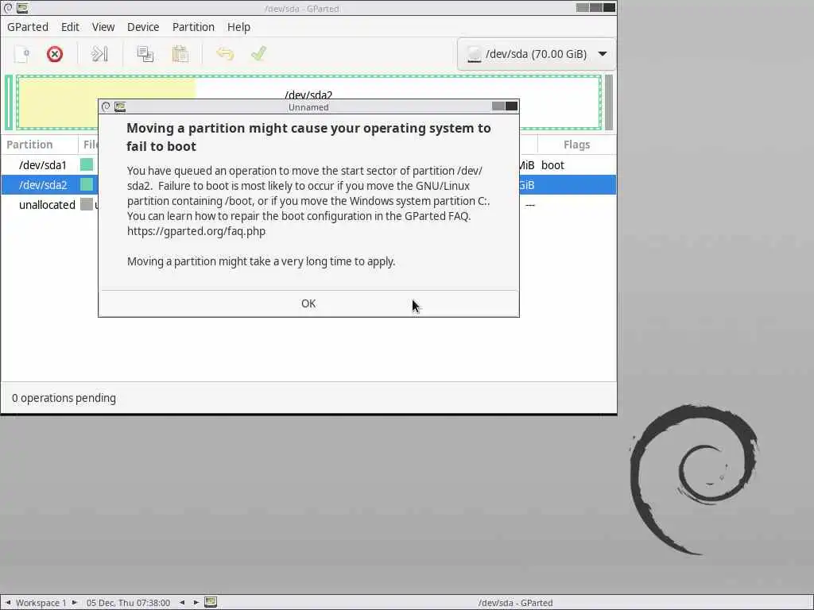This screenshot has height=610, width=814.
Task: Click the /dev/sda2 file system color swatch
Action: (x=87, y=184)
